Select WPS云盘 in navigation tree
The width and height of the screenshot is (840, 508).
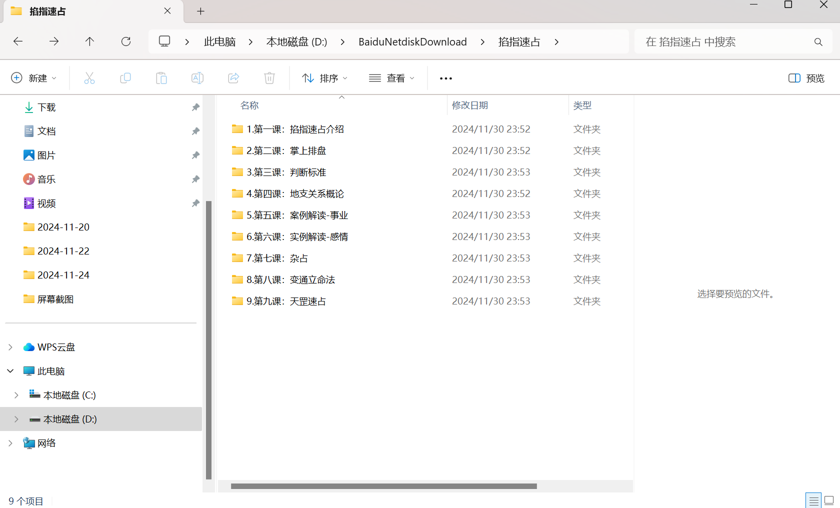pyautogui.click(x=56, y=347)
